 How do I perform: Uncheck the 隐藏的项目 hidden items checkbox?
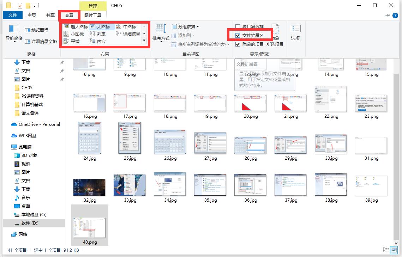tap(238, 44)
